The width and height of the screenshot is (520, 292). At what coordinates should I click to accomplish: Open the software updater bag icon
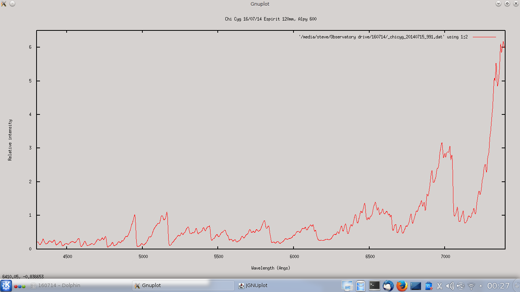coord(429,286)
